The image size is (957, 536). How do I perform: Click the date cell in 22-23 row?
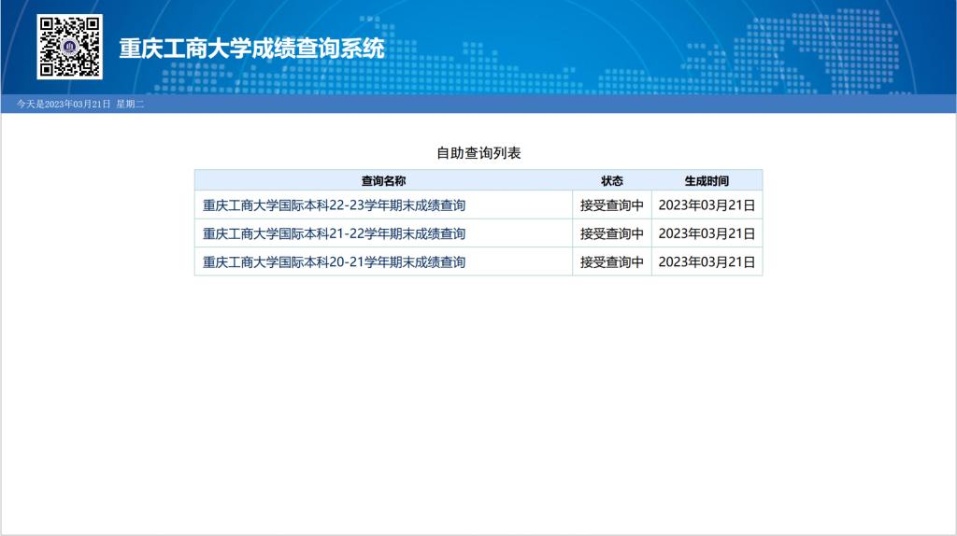point(707,205)
